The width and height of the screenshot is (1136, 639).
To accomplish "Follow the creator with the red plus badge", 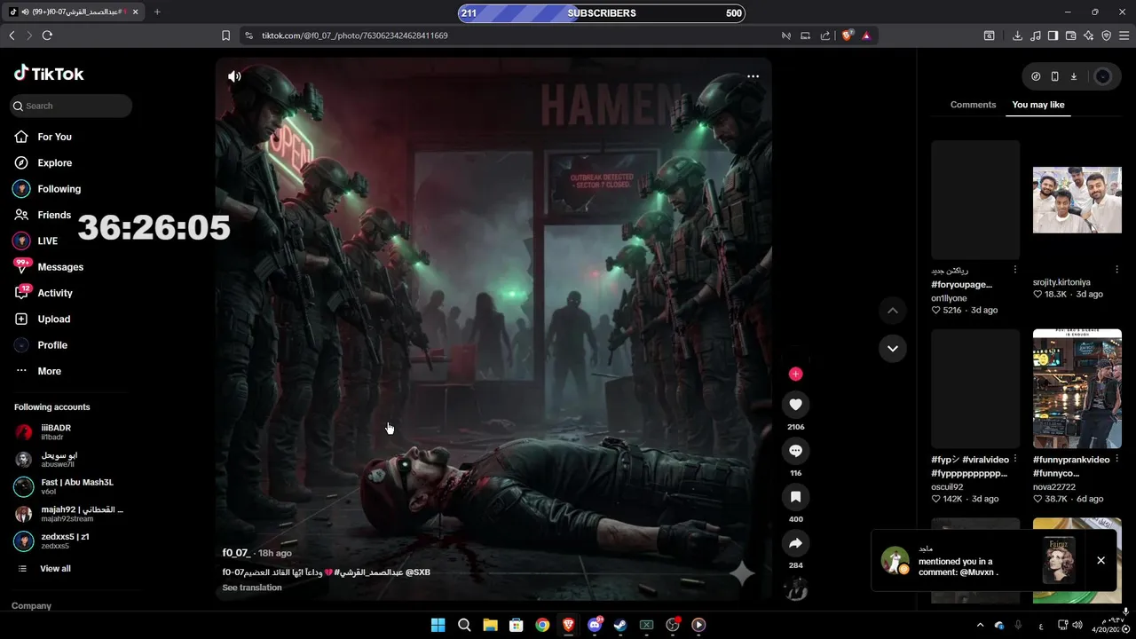I will 795,375.
